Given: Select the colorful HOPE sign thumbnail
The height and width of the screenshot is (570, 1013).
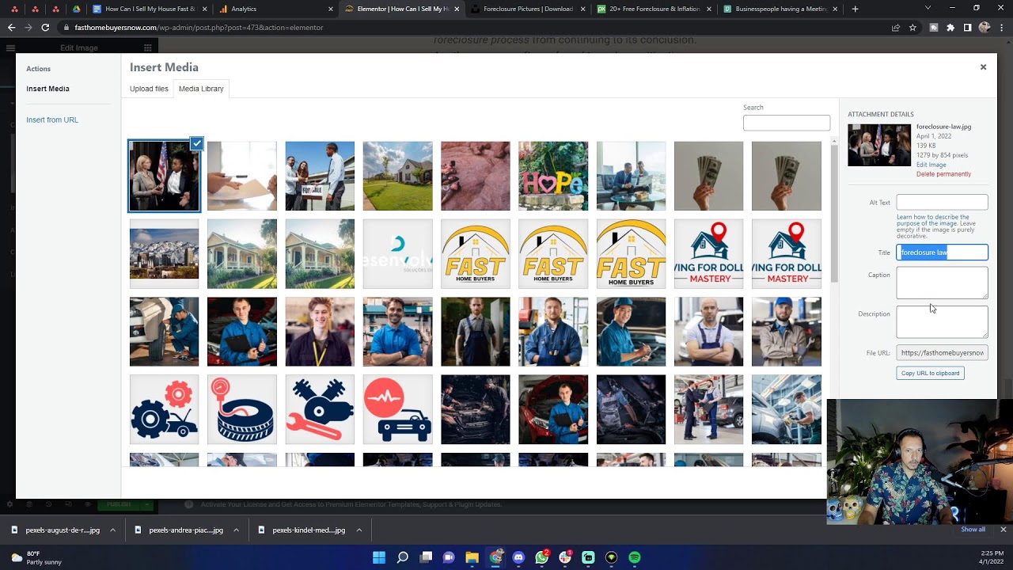Looking at the screenshot, I should tap(553, 176).
